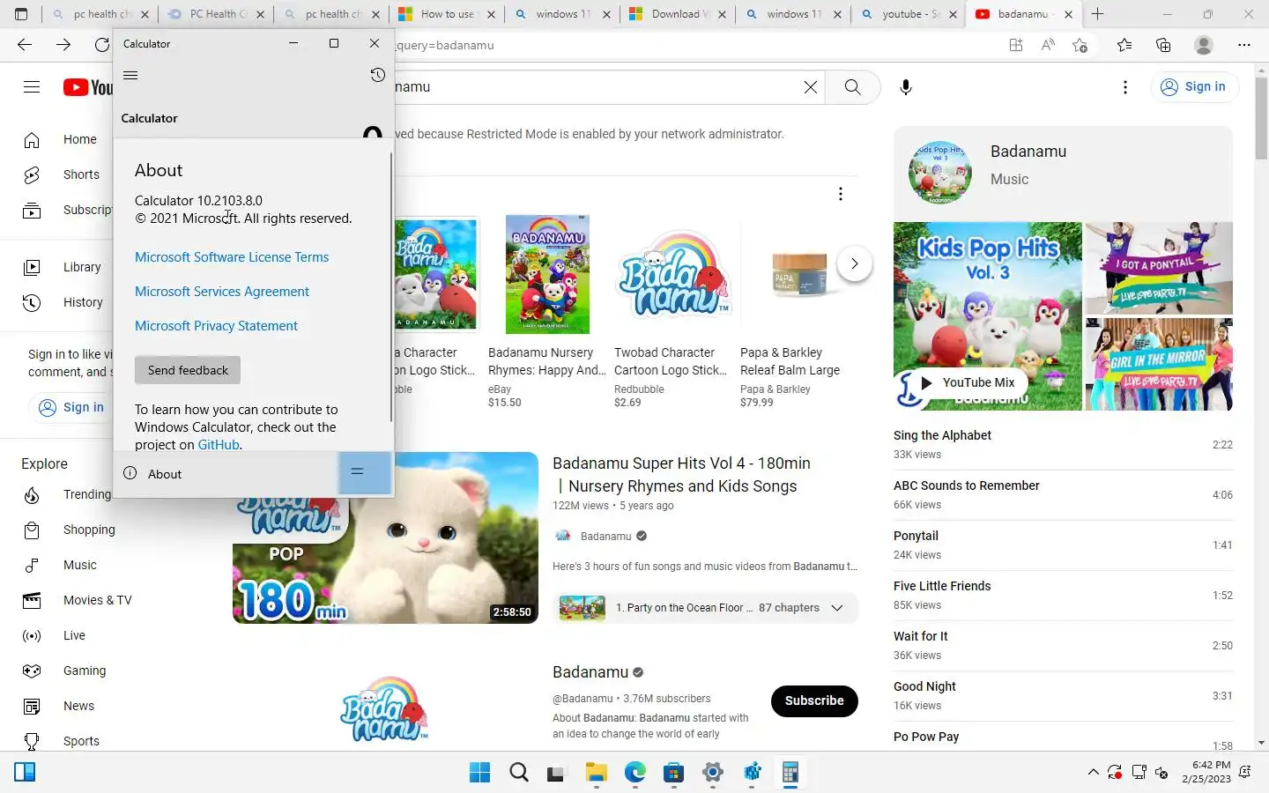Open clock showing 6:42 PM
This screenshot has height=793, width=1269.
[x=1206, y=773]
